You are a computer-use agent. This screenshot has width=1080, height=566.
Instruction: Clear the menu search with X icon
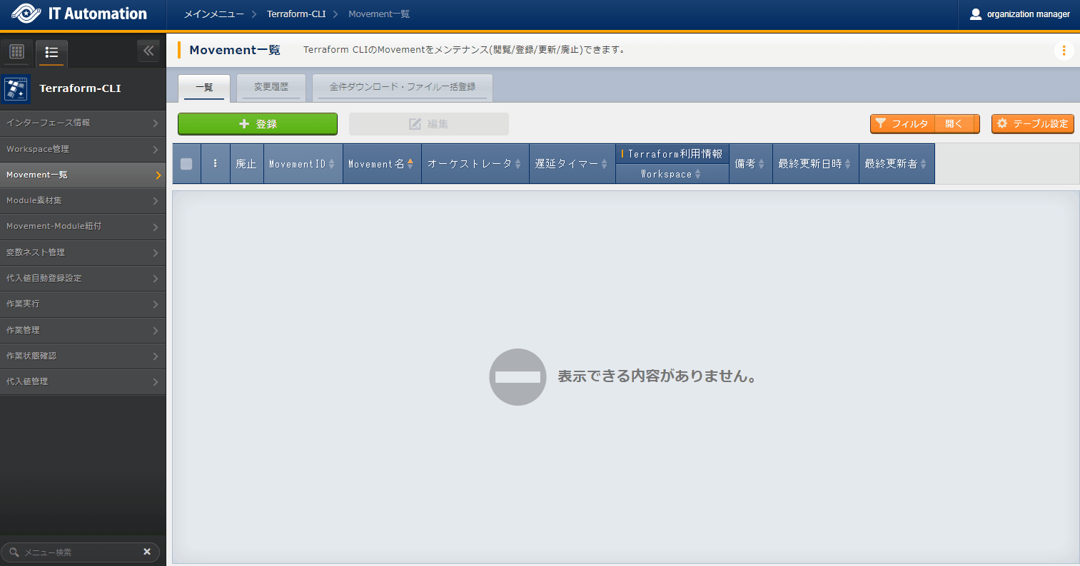147,552
